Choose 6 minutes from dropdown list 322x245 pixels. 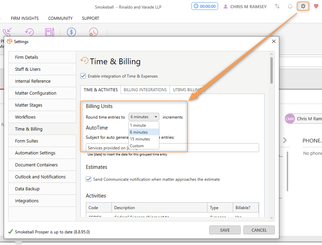[144, 132]
